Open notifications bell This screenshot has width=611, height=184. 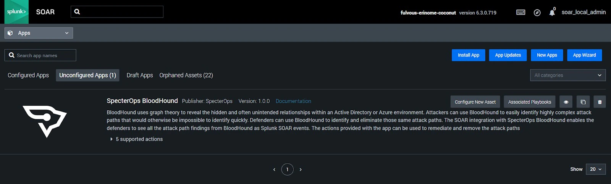coord(552,13)
